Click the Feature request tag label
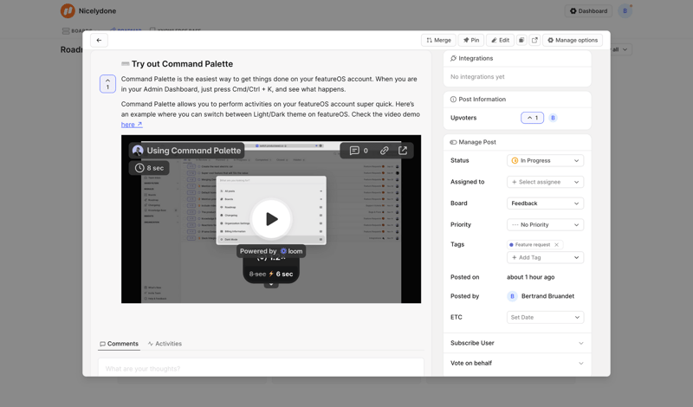This screenshot has width=693, height=407. point(533,245)
